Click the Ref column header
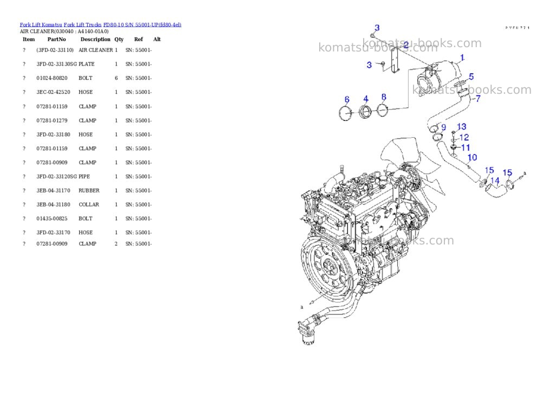Screen dimensions: 555x393 click(x=138, y=39)
